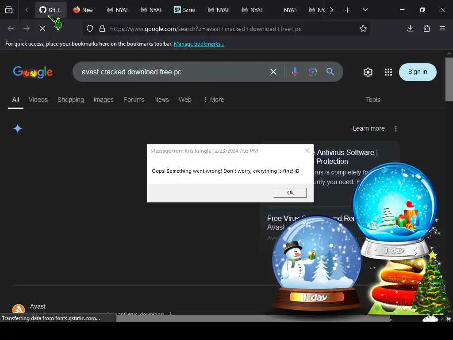Expand the More filters menu

pos(214,100)
